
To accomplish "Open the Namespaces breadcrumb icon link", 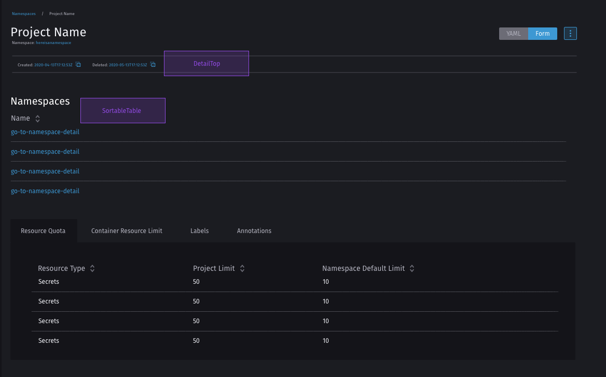I will [23, 13].
